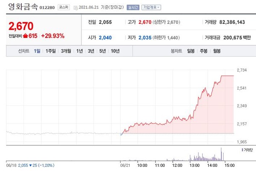Show the 1년 line chart
This screenshot has width=256, height=174.
coord(80,51)
